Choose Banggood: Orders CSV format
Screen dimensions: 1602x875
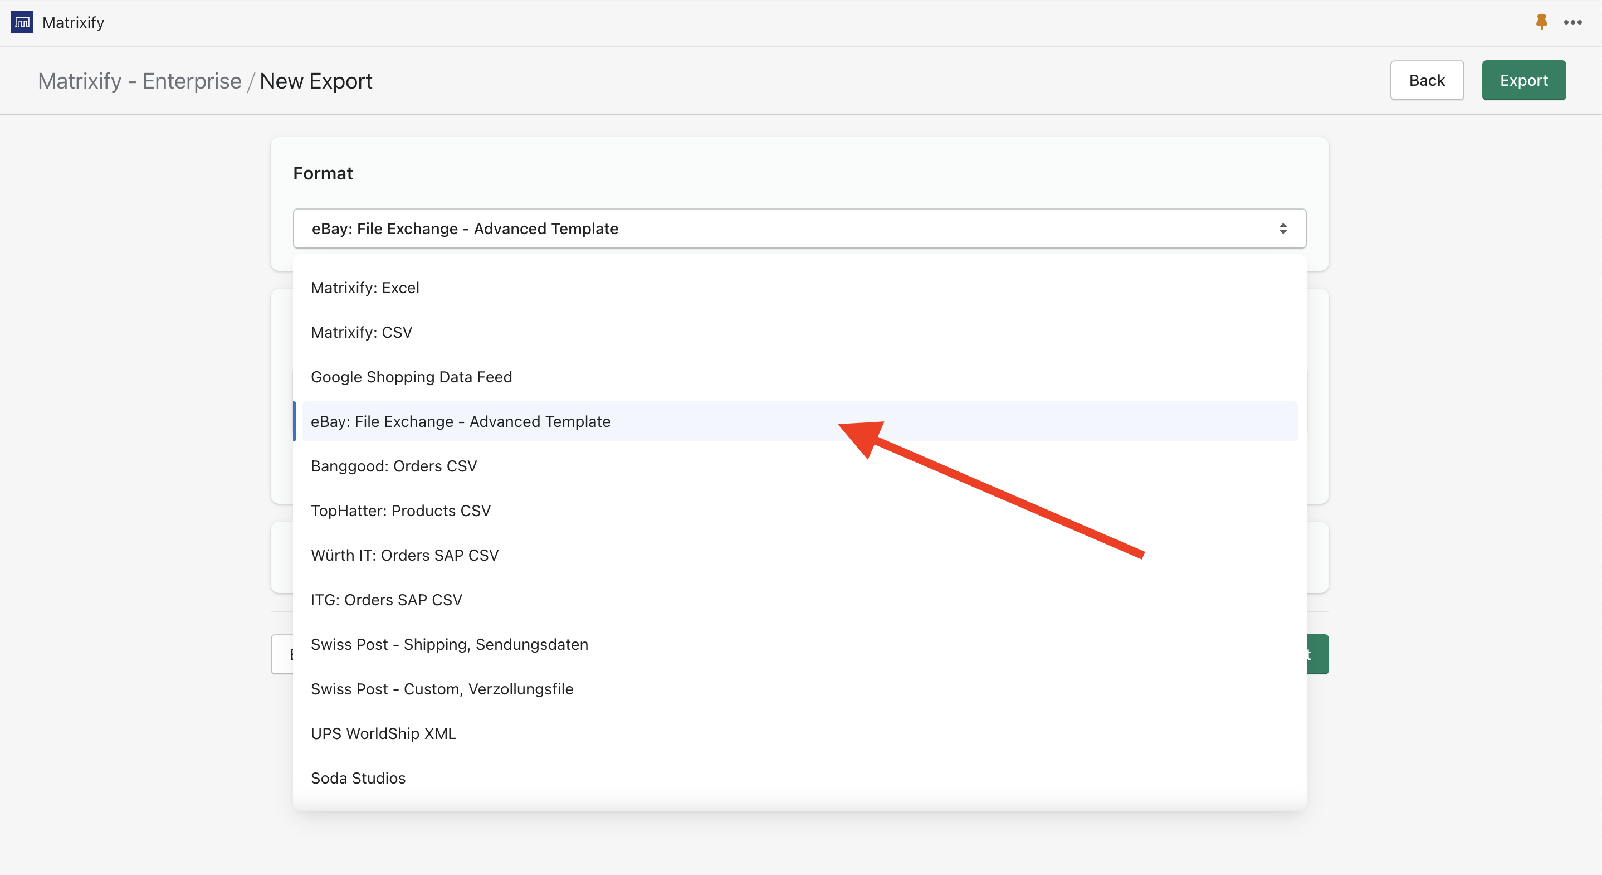pyautogui.click(x=394, y=465)
